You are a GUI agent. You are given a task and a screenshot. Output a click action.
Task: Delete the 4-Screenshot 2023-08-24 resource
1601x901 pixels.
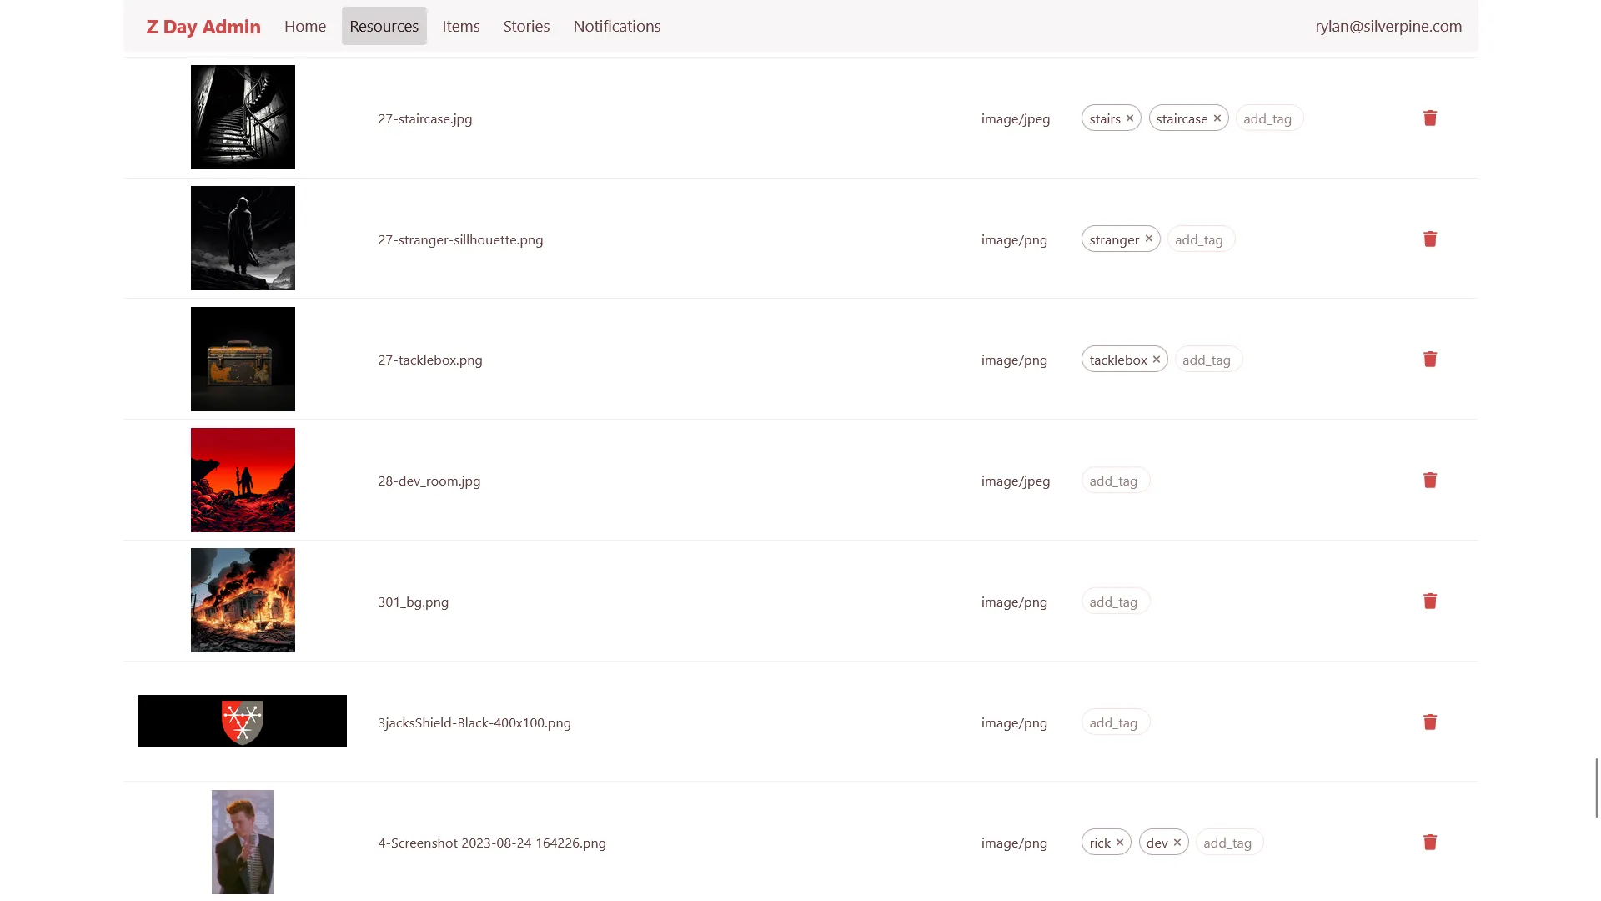coord(1430,843)
